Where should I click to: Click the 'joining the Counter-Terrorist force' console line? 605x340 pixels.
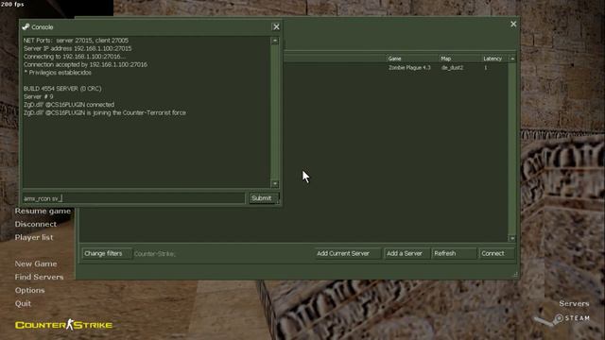[x=105, y=112]
